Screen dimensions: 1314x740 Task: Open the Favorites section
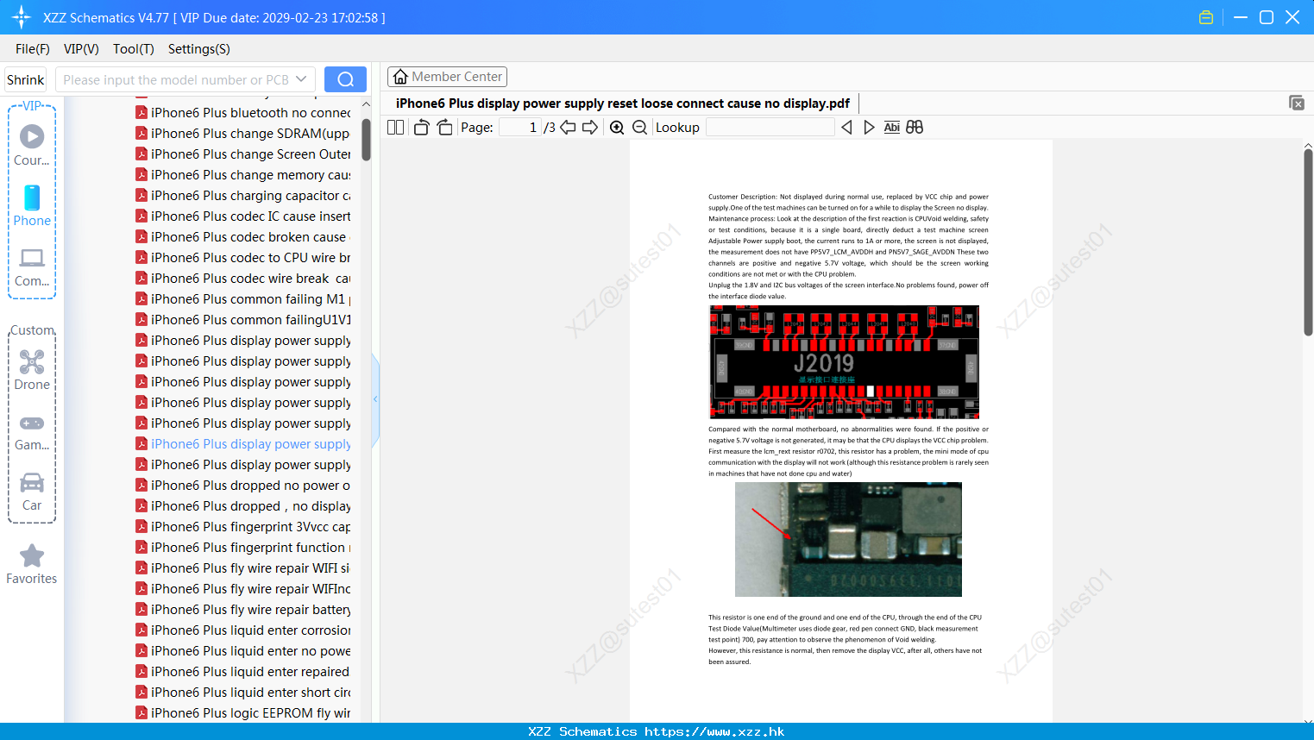32,564
